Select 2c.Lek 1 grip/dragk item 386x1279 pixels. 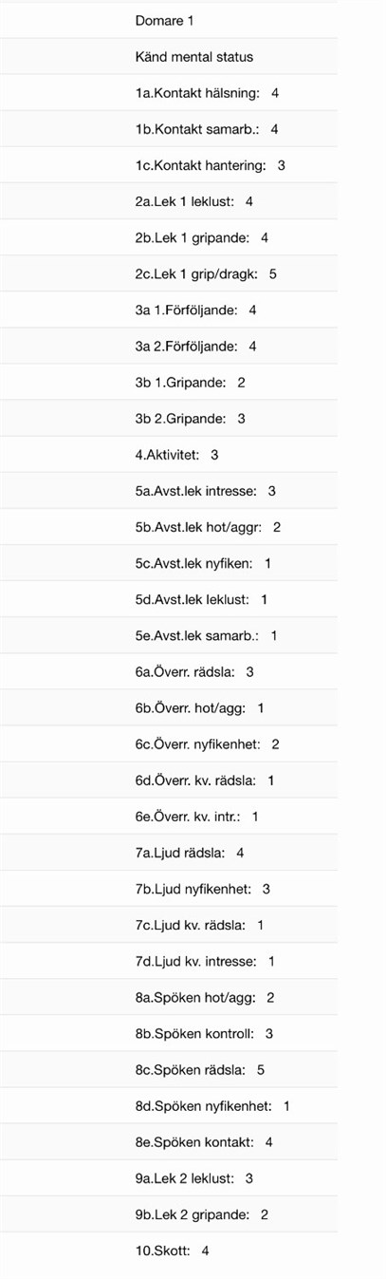tap(169, 273)
